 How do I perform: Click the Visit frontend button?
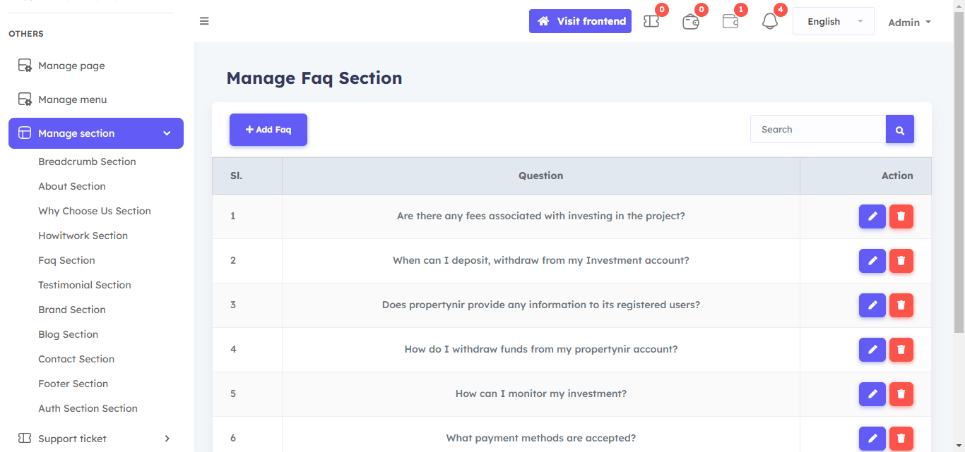[580, 21]
